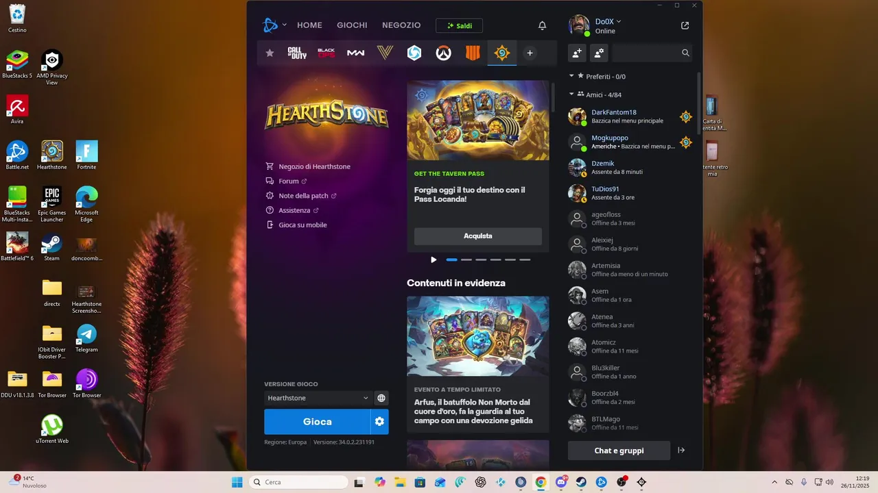
Task: Select the second carousel page indicator
Action: (466, 260)
